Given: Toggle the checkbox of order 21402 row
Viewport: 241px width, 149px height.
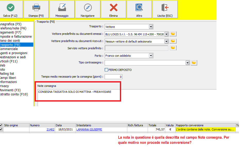Looking at the screenshot, I should click(1, 129).
